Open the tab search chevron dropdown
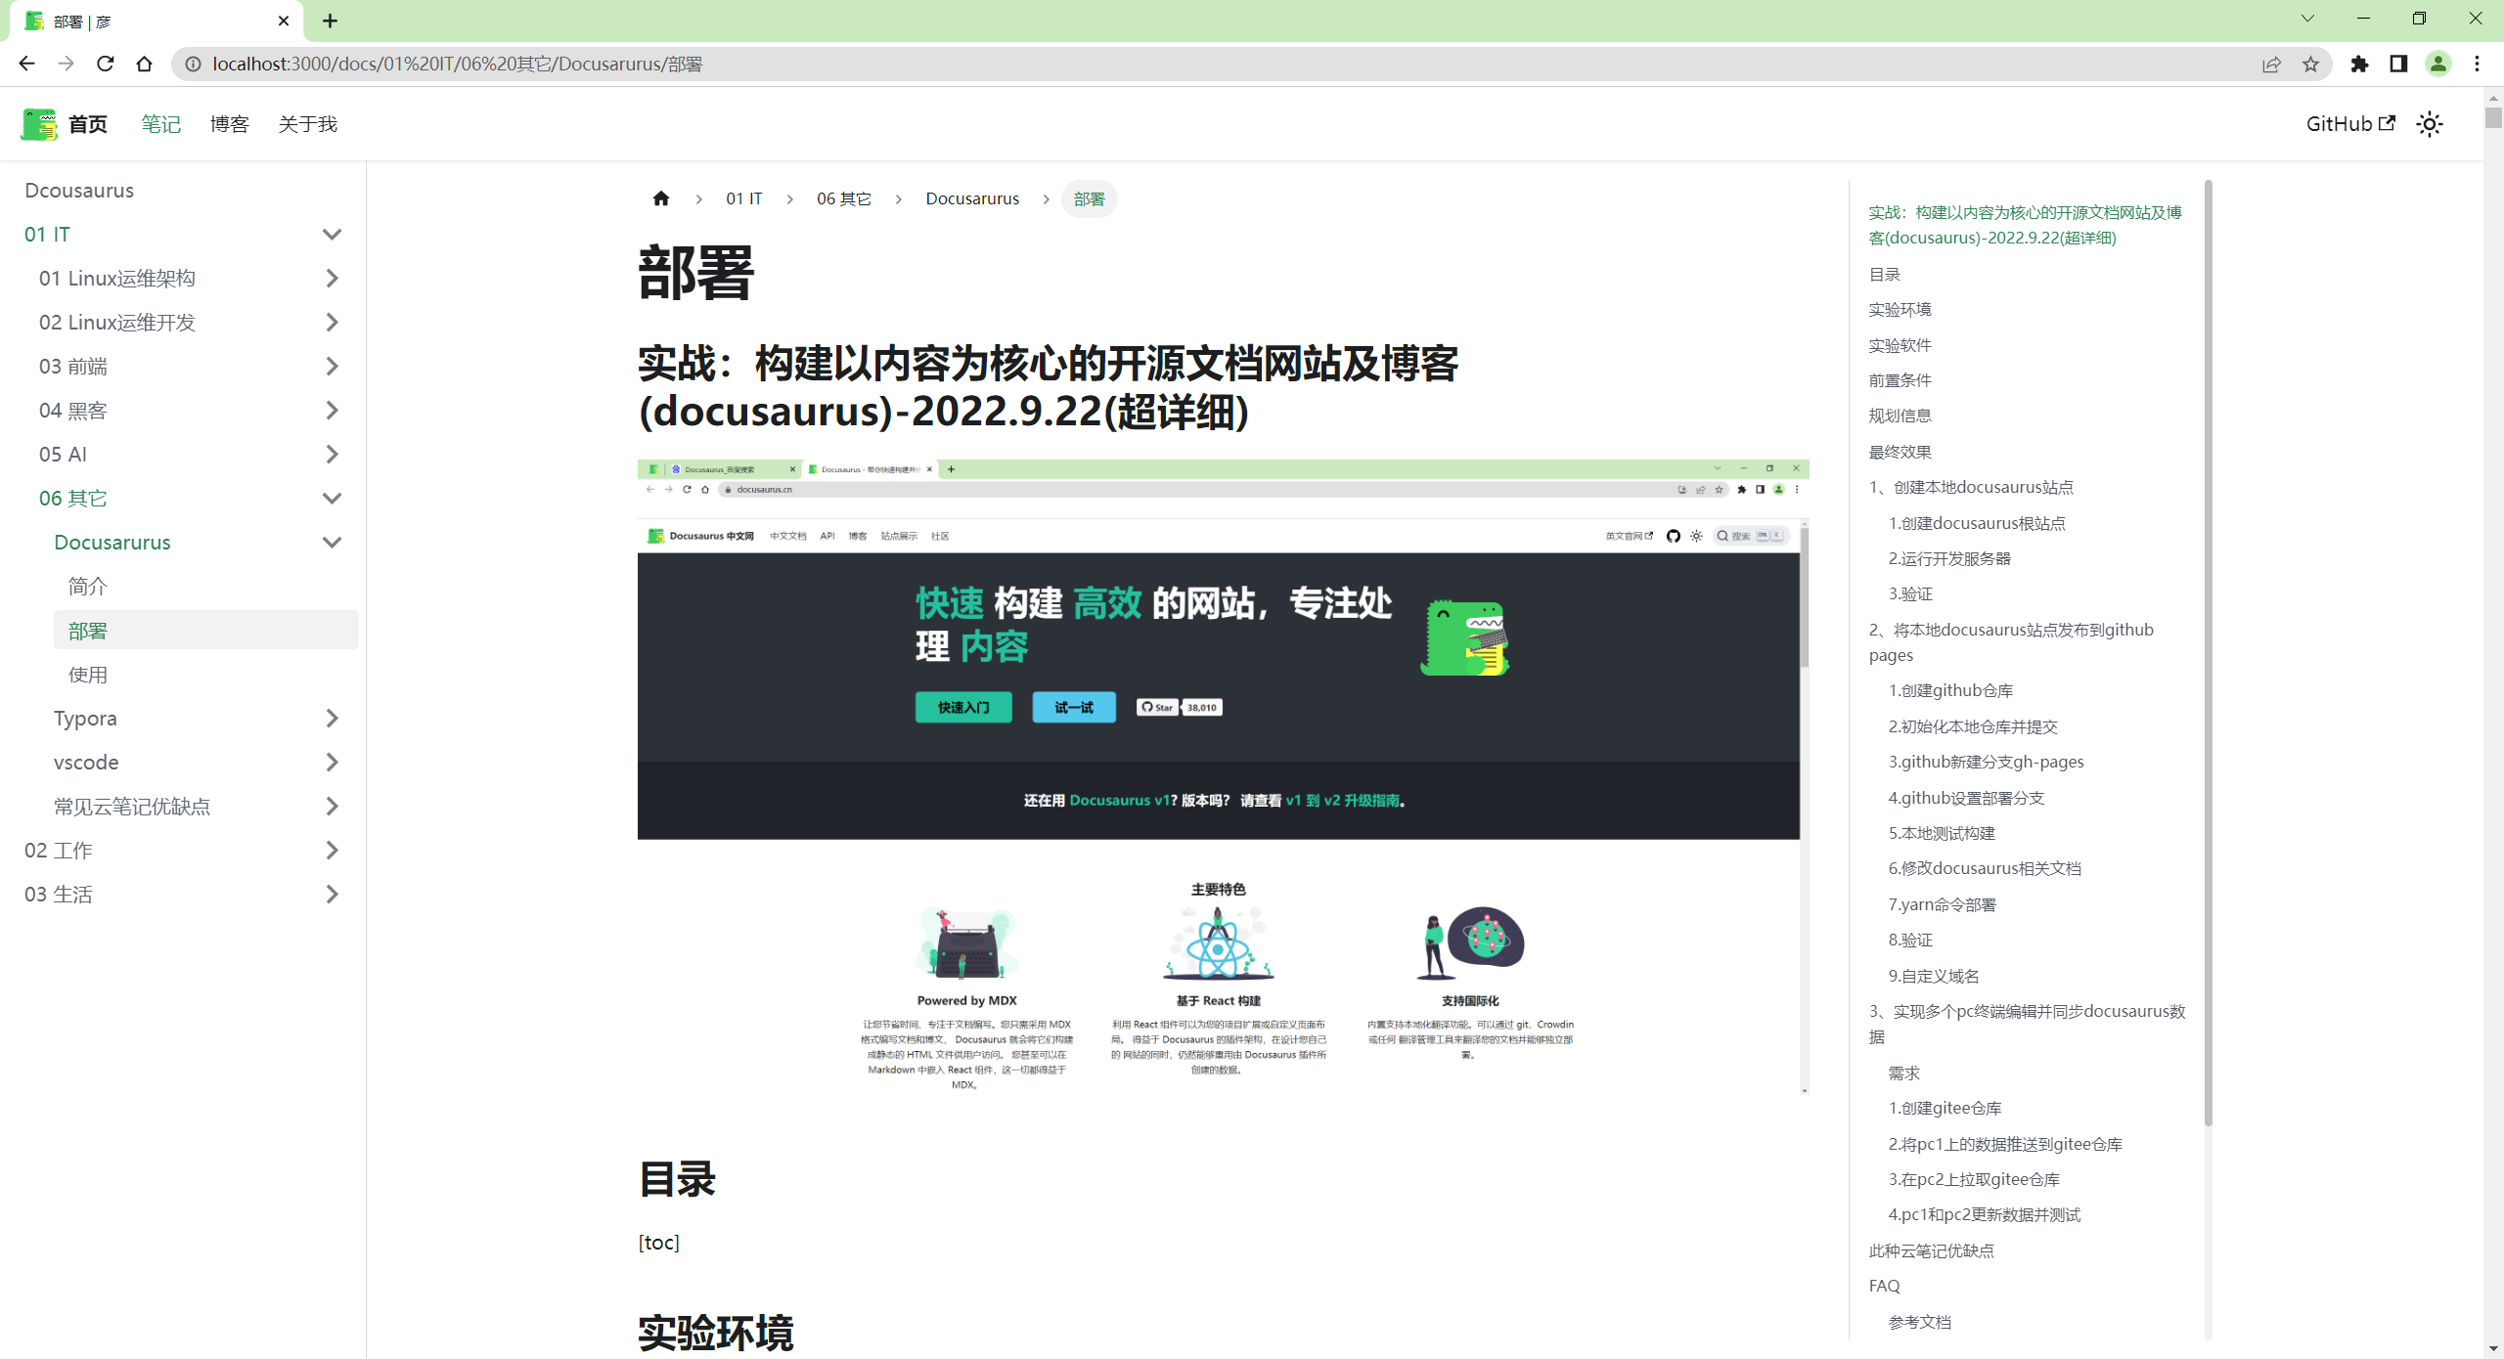Image resolution: width=2504 pixels, height=1359 pixels. (2307, 20)
